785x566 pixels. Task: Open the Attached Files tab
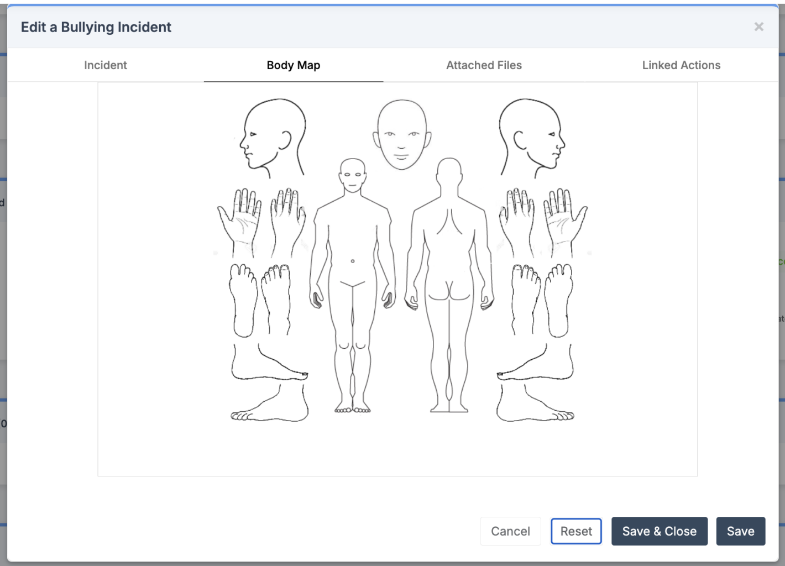coord(484,65)
